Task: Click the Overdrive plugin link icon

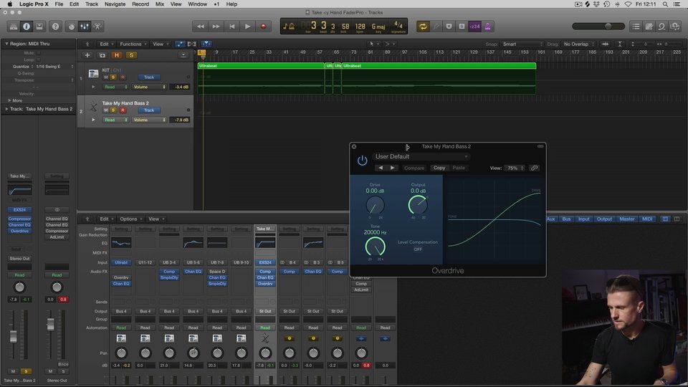Action: tap(534, 168)
